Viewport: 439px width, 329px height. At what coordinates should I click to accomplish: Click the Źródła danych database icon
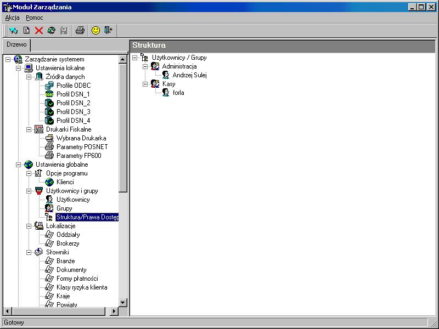tap(39, 77)
